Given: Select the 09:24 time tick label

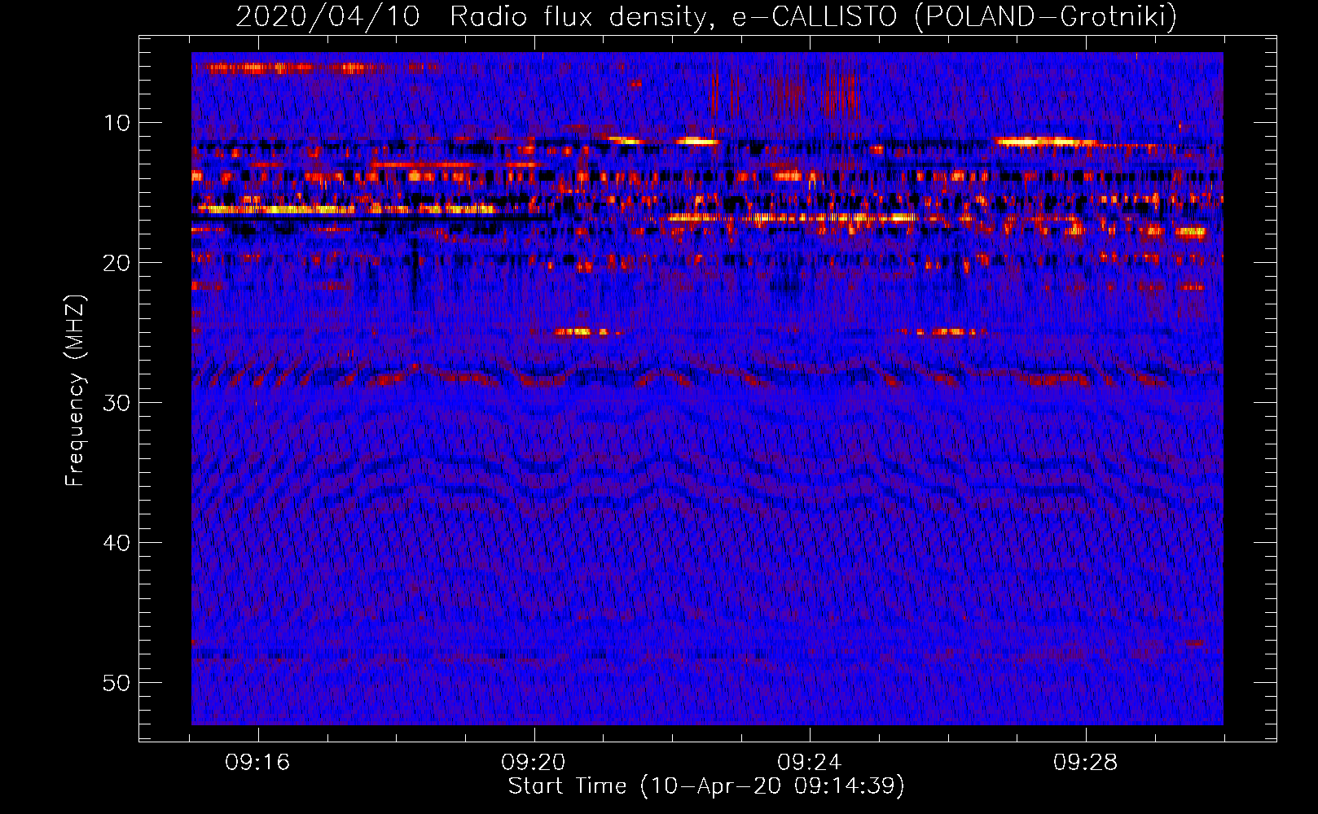Looking at the screenshot, I should click(x=810, y=763).
